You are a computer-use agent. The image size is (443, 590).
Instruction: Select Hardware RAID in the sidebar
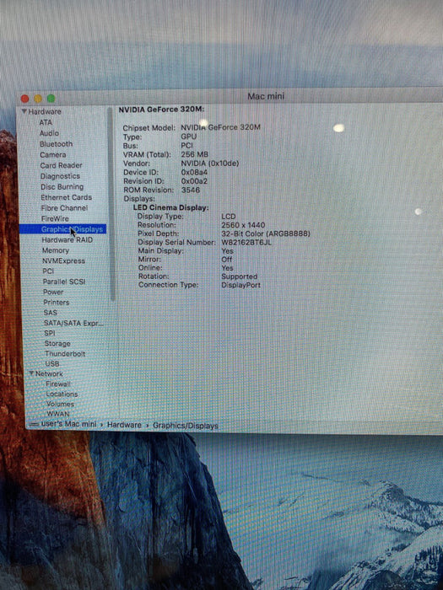pos(67,239)
